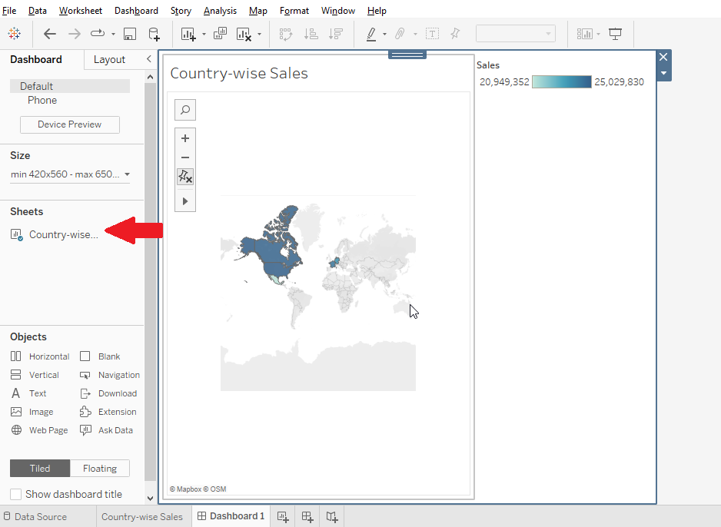
Task: Open the Worksheet menu
Action: coord(81,11)
